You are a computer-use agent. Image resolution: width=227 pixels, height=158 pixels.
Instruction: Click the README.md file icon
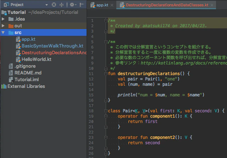tap(11, 73)
